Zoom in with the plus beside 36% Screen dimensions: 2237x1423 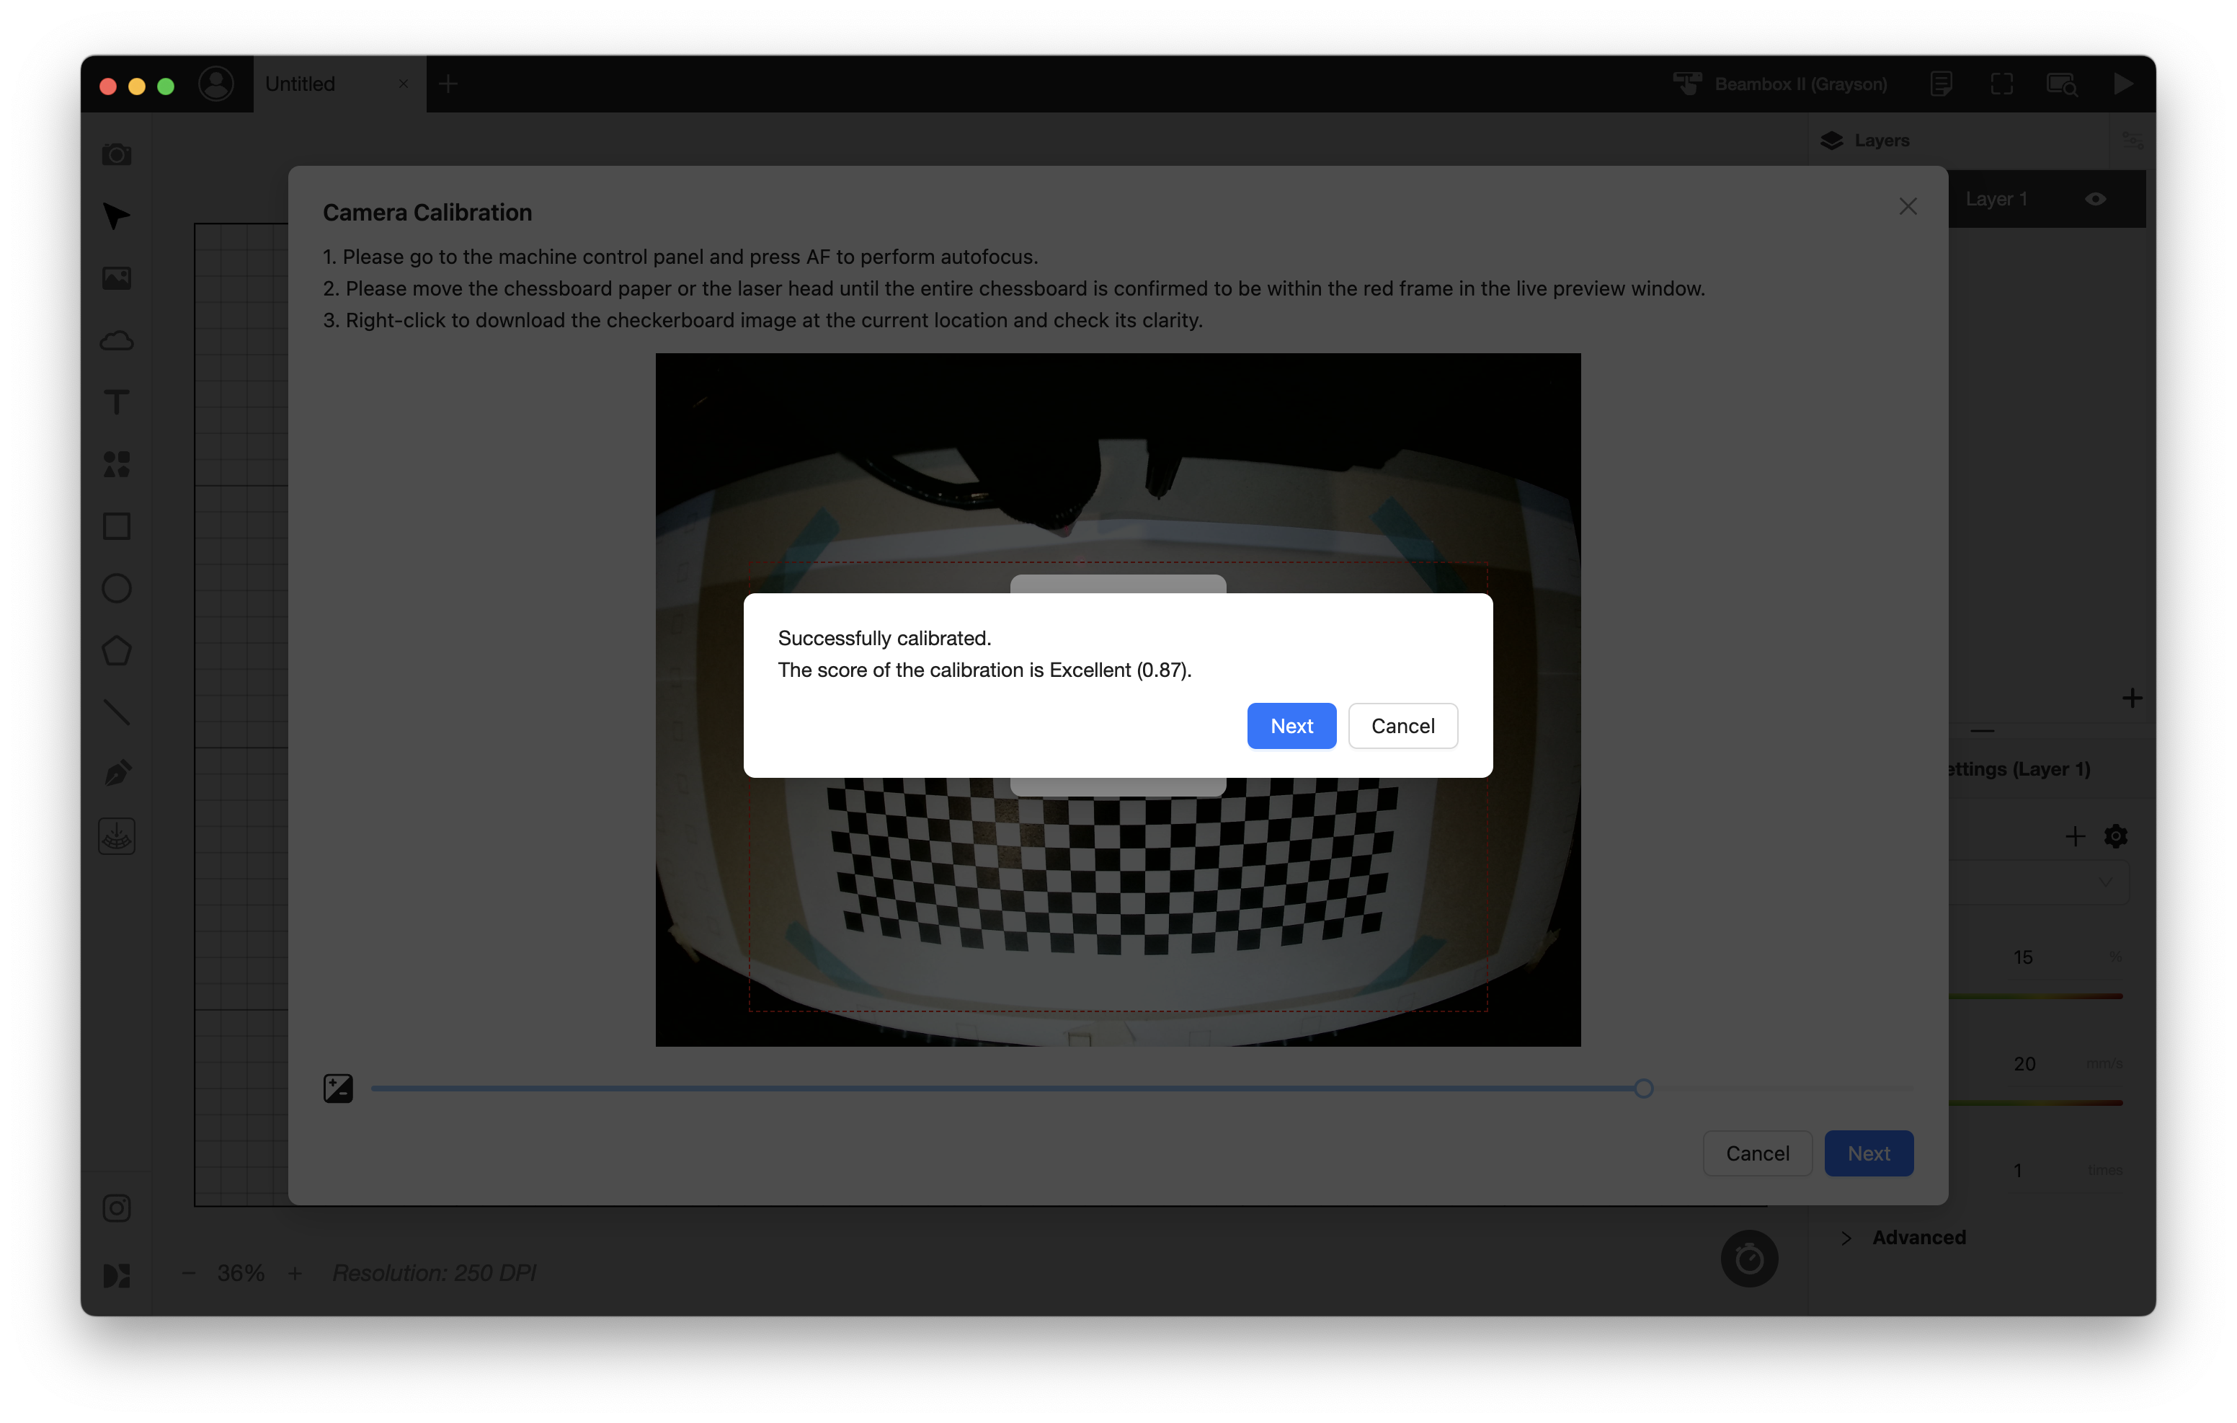click(x=295, y=1273)
